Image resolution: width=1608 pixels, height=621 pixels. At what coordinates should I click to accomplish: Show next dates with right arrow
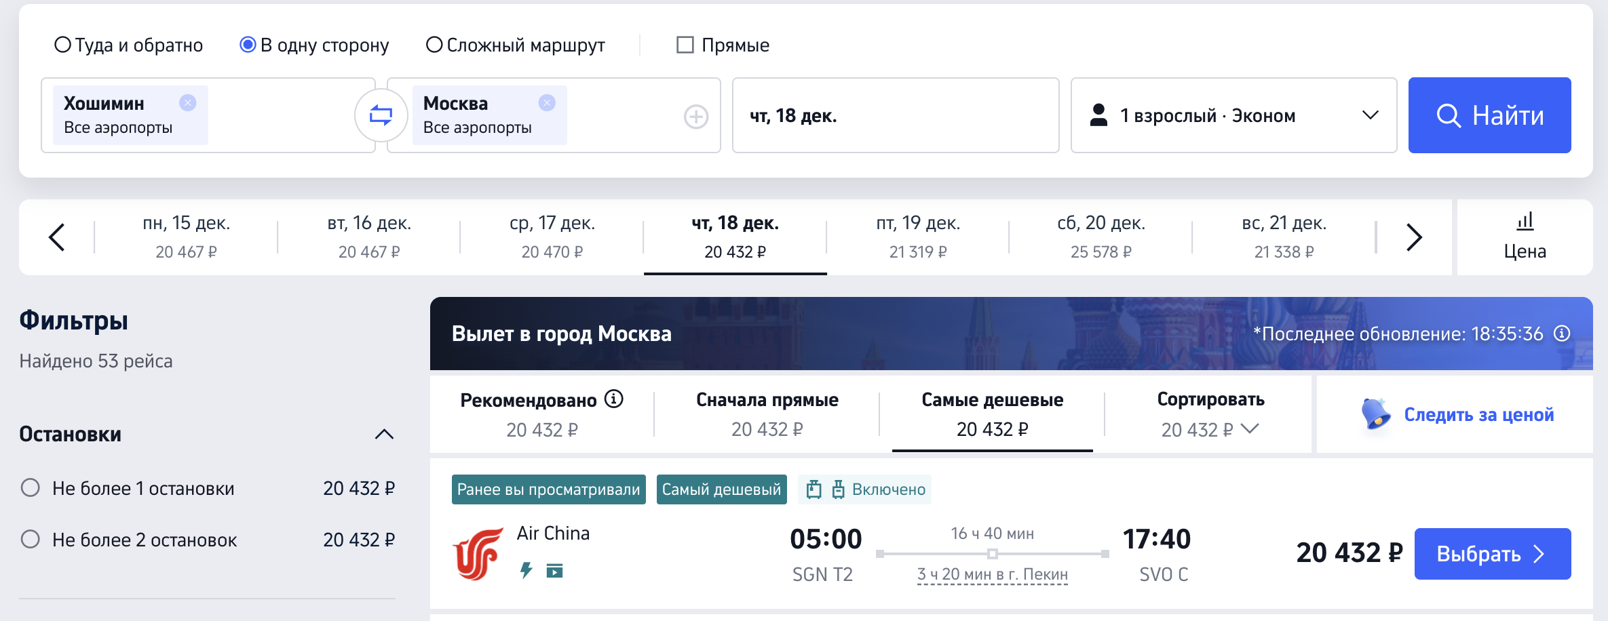click(x=1414, y=237)
